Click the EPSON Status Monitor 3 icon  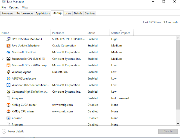tap(8, 39)
